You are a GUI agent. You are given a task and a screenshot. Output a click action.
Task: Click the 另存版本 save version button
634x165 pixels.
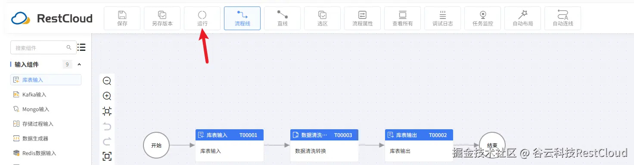point(162,19)
